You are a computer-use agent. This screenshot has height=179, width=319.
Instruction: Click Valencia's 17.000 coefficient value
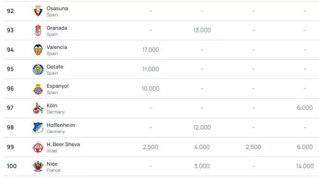[x=150, y=50]
